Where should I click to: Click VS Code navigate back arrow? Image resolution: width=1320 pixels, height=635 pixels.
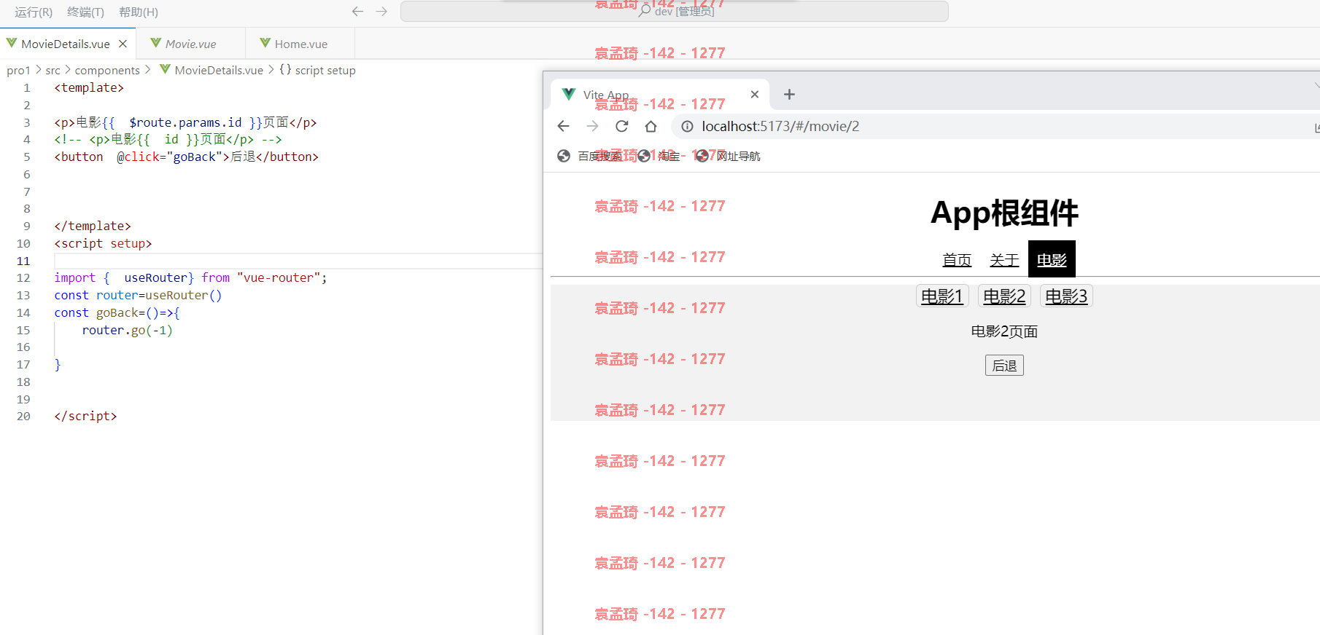[357, 11]
